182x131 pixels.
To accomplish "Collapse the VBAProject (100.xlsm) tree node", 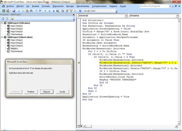I will (2, 23).
